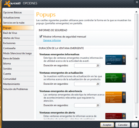Click the scrollbar up arrow
The width and height of the screenshot is (139, 128).
pyautogui.click(x=136, y=12)
